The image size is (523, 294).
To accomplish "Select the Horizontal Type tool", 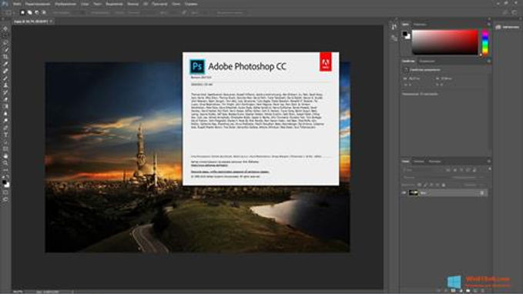I will [5, 135].
